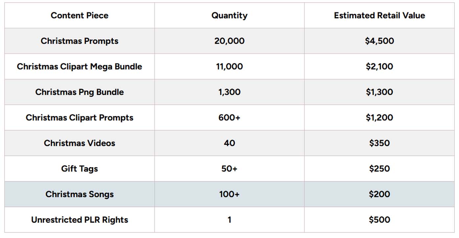Click the $200 value cell

coord(379,194)
